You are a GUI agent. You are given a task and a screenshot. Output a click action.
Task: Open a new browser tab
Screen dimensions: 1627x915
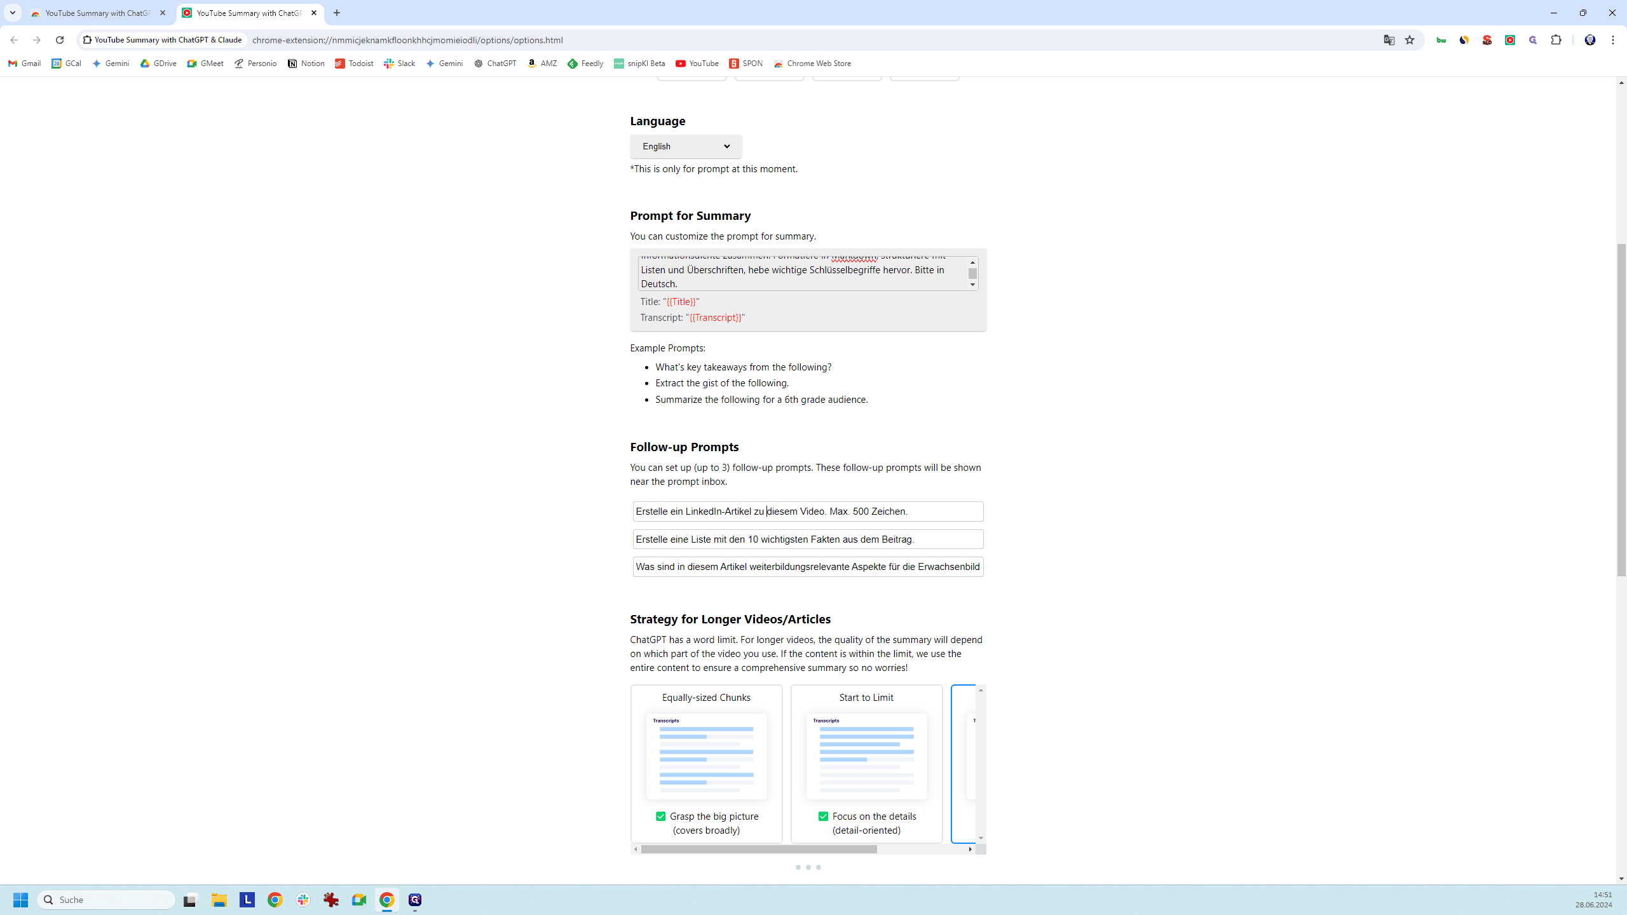click(x=337, y=13)
